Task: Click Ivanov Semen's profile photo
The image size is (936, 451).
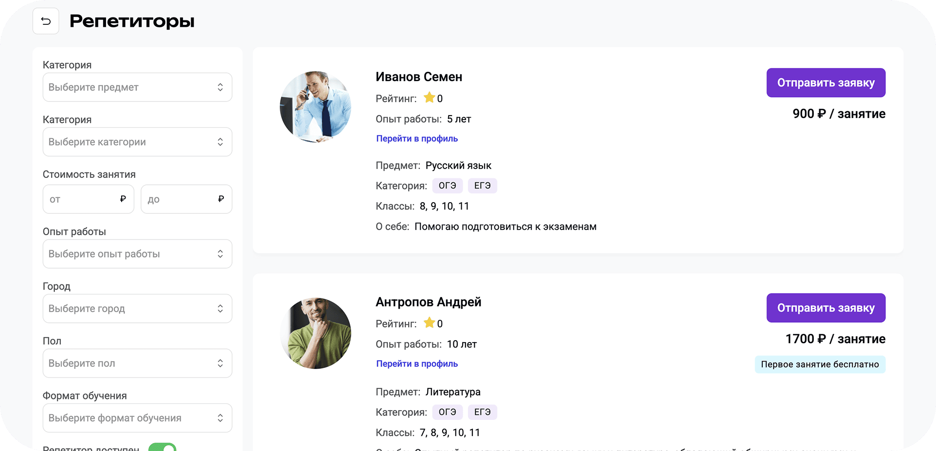Action: [315, 106]
